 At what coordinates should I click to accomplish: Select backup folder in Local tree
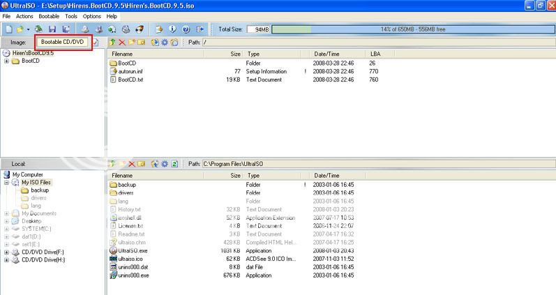click(40, 190)
